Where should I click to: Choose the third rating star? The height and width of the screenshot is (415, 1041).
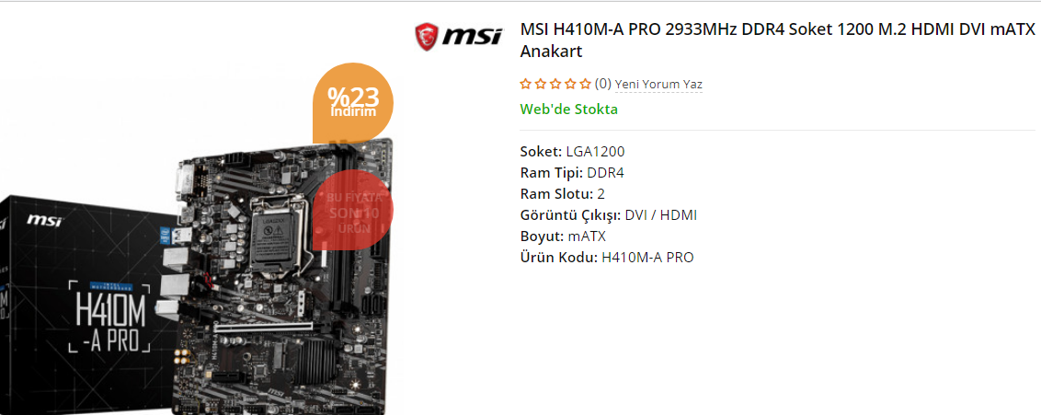click(555, 85)
